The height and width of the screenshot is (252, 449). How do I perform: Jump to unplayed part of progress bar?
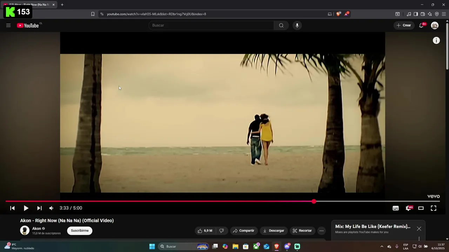tap(378, 201)
